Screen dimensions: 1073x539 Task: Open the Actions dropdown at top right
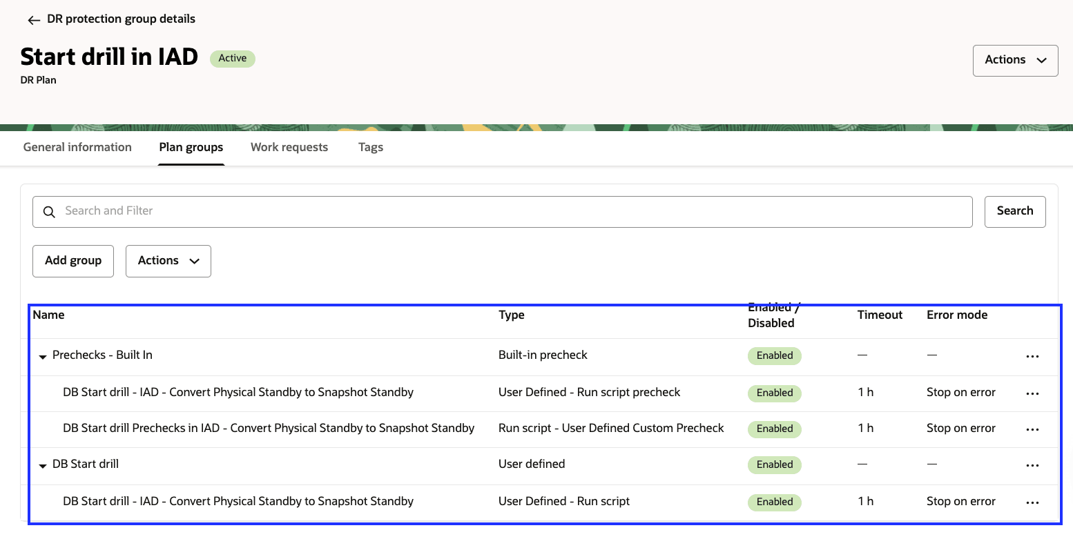[x=1015, y=60]
